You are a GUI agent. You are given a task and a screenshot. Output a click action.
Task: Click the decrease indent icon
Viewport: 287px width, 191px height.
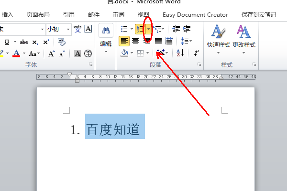click(176, 29)
